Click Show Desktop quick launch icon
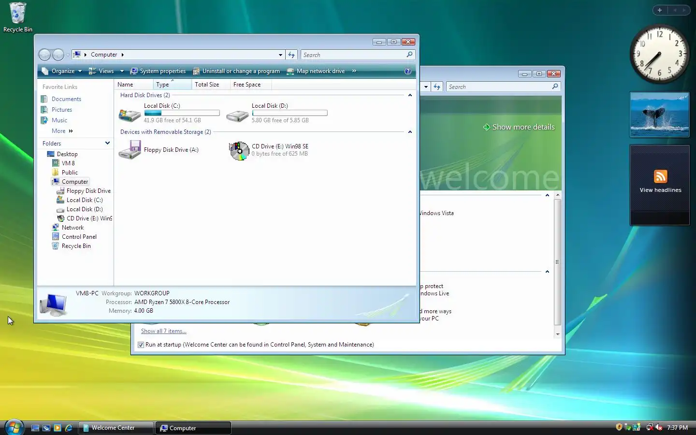The width and height of the screenshot is (696, 435). click(x=35, y=428)
